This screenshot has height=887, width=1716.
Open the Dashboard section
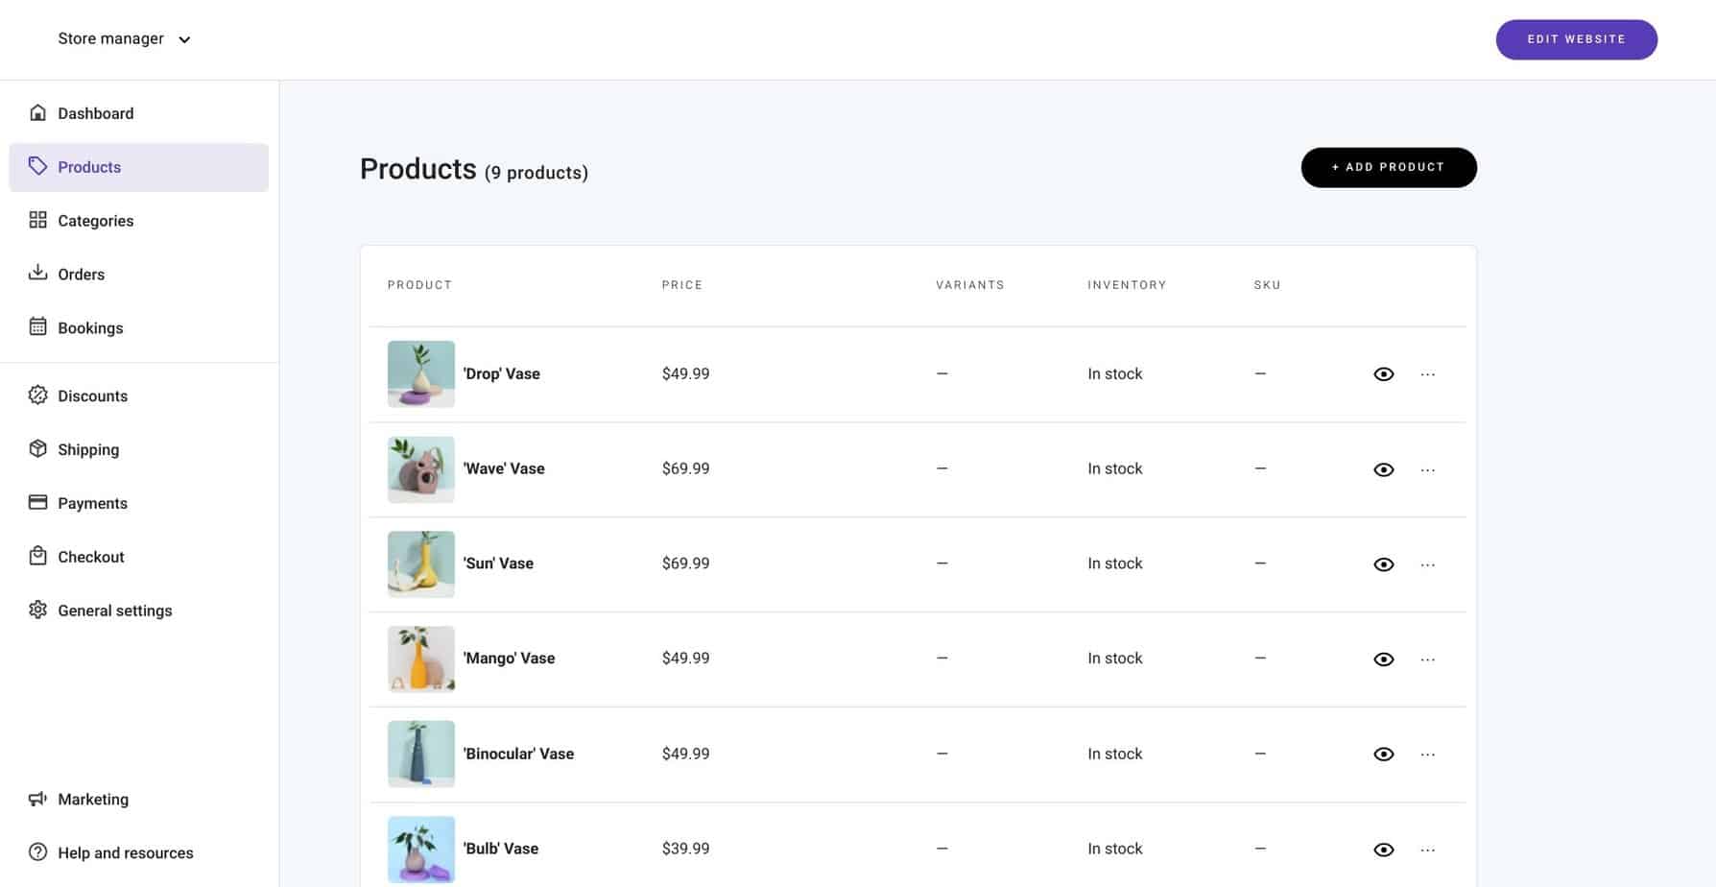tap(139, 113)
